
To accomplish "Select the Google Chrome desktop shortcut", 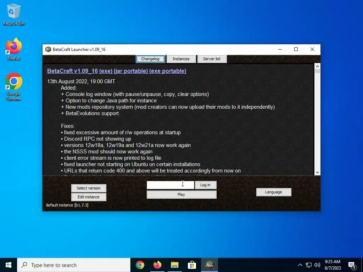I will 14,87.
